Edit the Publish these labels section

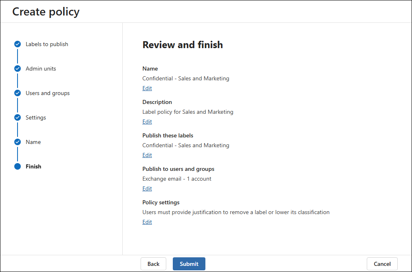pos(147,155)
